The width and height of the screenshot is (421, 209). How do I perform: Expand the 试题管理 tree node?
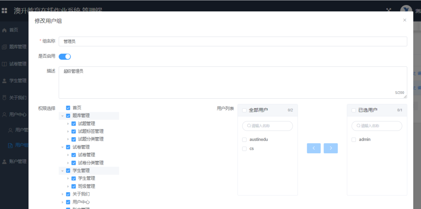point(68,124)
